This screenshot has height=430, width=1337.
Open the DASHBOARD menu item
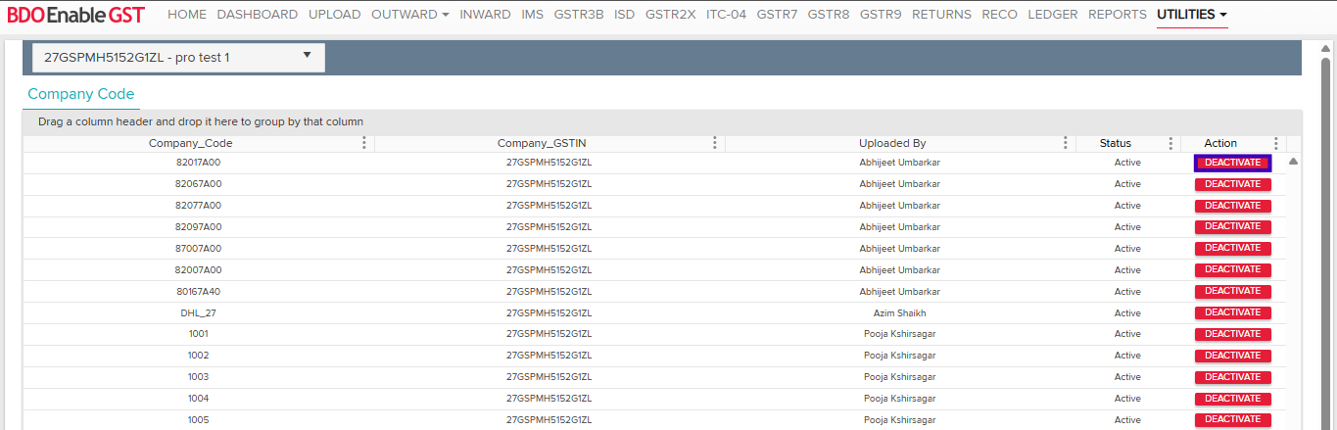click(x=258, y=15)
